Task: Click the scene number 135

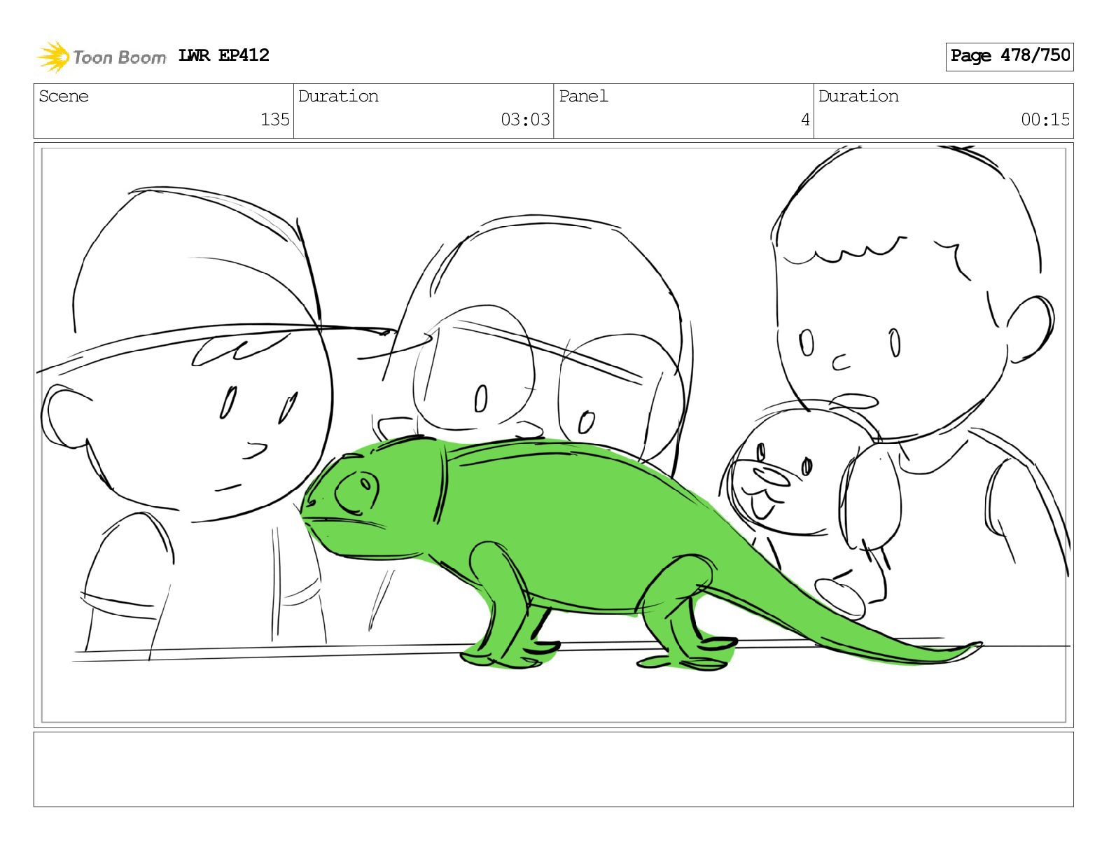Action: [x=275, y=120]
